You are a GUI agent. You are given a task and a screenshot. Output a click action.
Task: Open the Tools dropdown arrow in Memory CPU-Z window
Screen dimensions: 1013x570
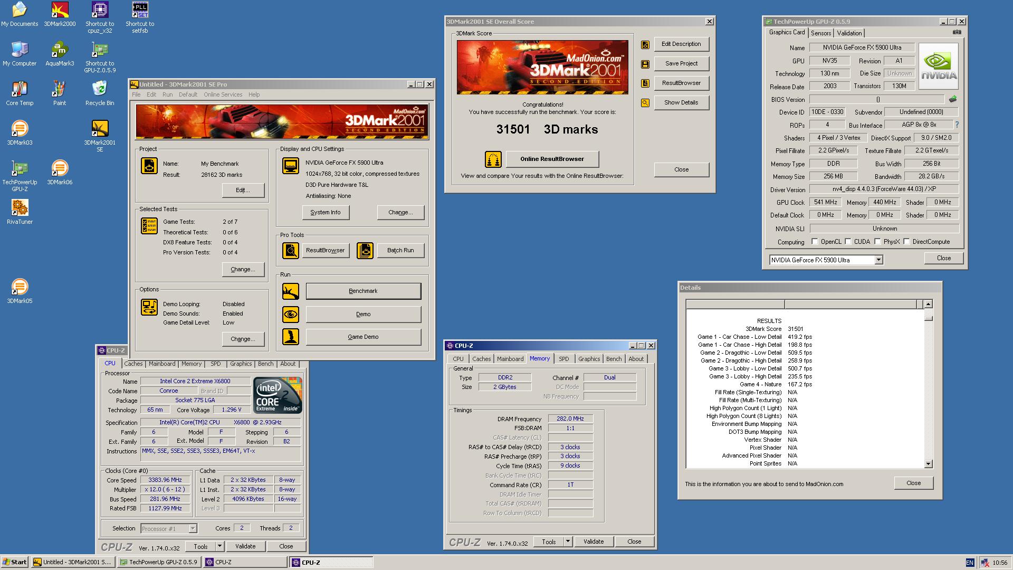pos(568,541)
